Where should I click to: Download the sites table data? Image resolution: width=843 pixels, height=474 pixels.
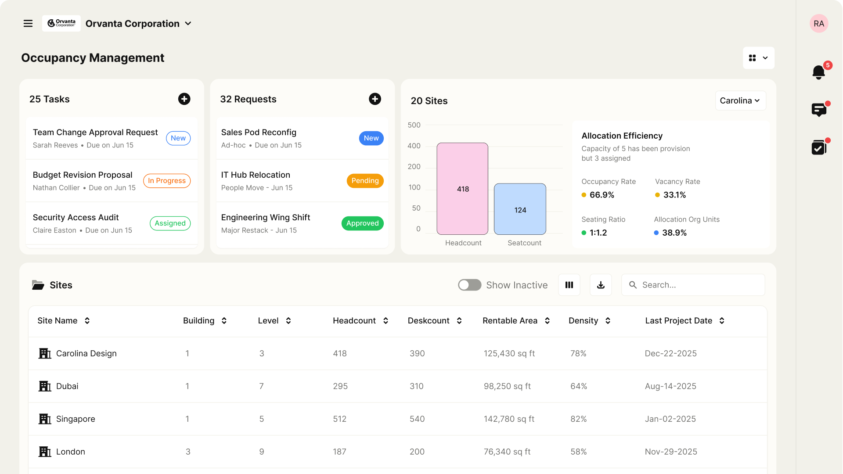click(x=601, y=285)
